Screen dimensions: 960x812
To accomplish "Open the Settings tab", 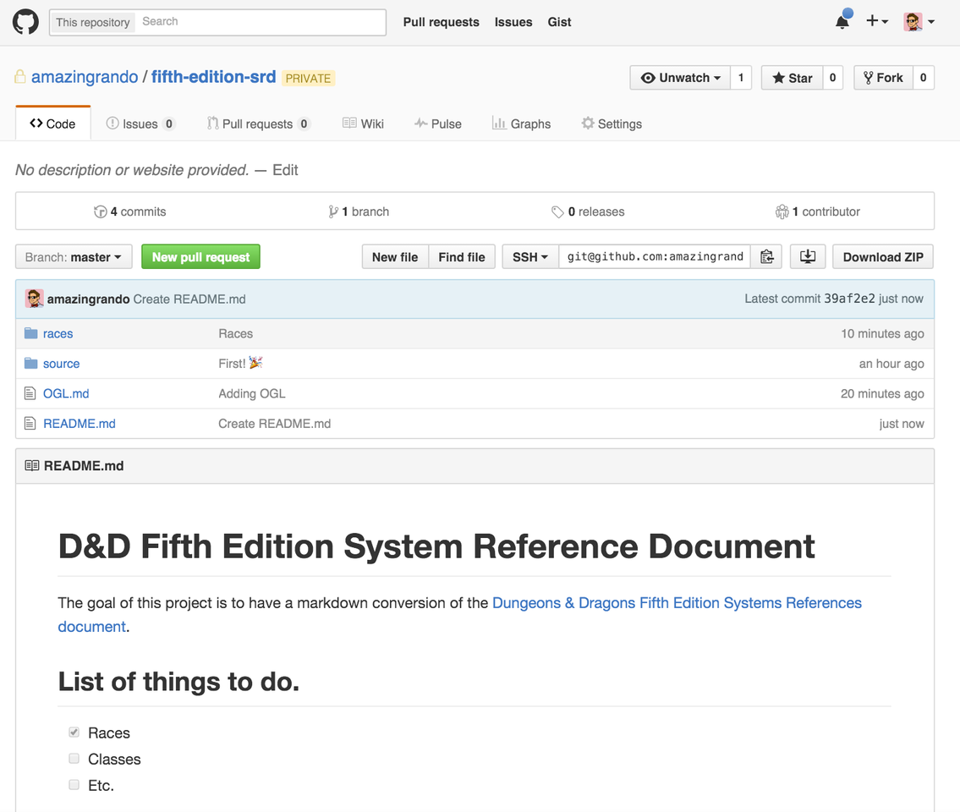I will click(612, 123).
